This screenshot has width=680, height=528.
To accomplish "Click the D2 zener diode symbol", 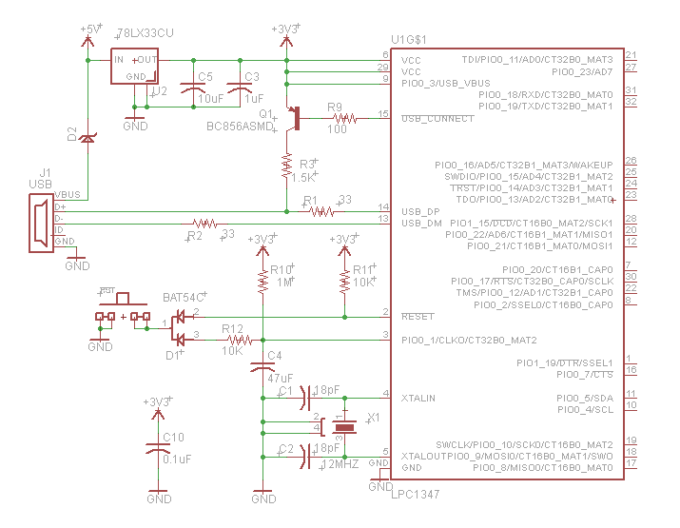I will pos(88,138).
